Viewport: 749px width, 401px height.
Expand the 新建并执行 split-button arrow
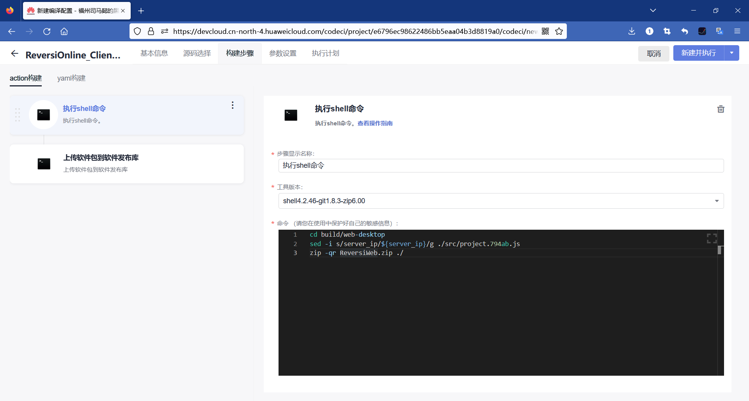pyautogui.click(x=732, y=53)
